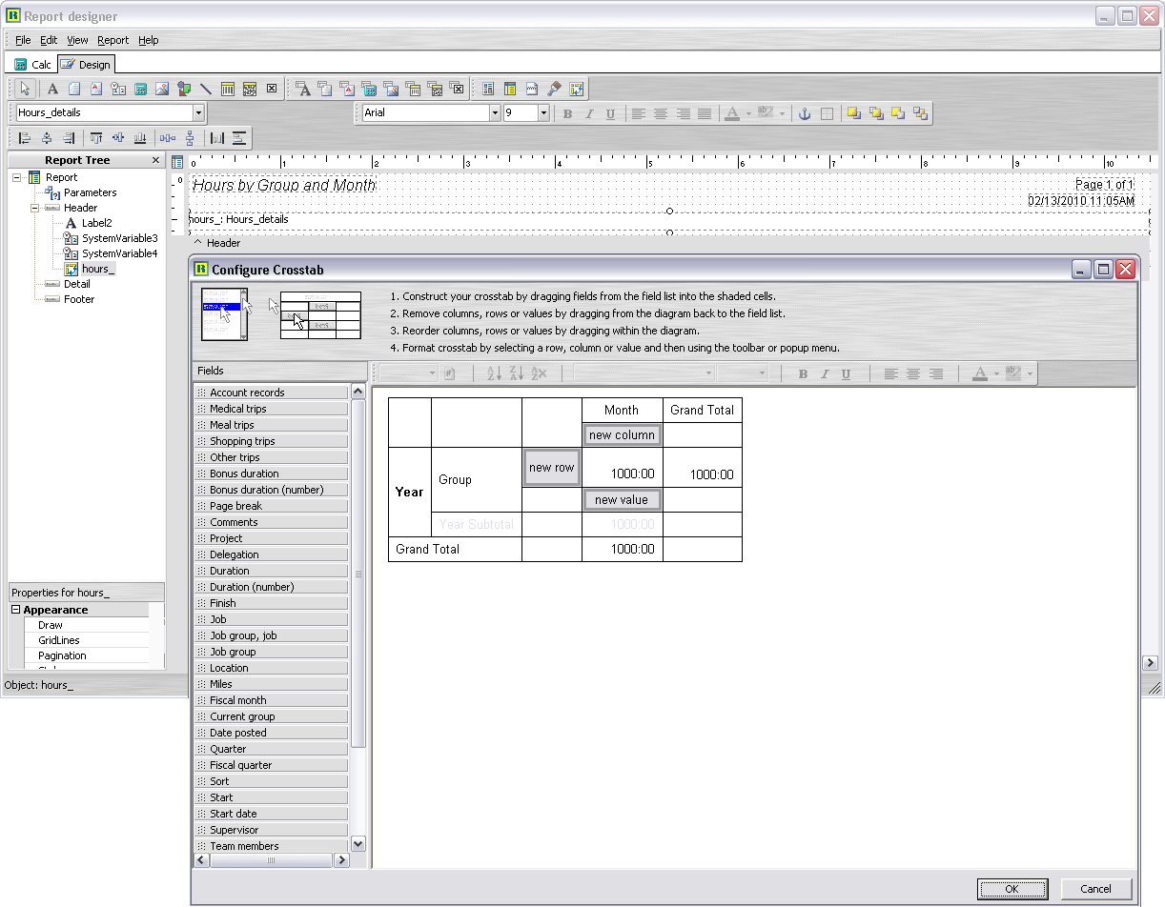Pick the Label component tool
Image resolution: width=1165 pixels, height=907 pixels.
coord(52,89)
